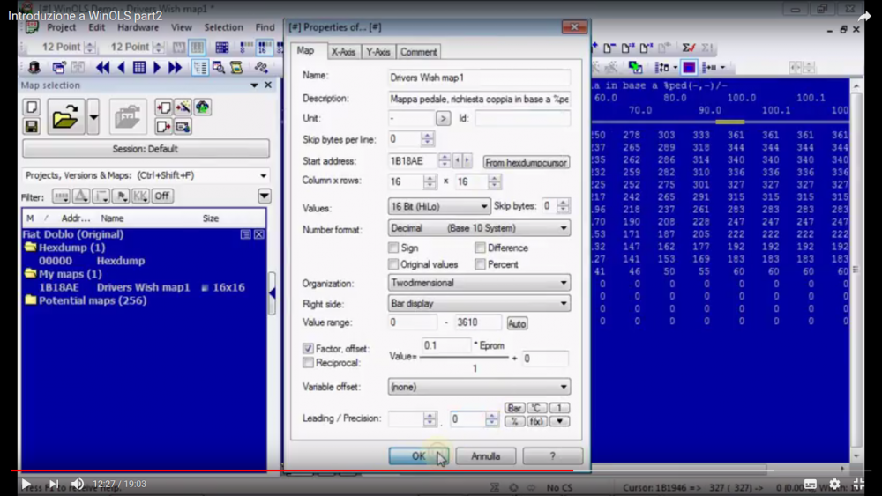Click YouTube settings gear icon
Image resolution: width=882 pixels, height=496 pixels.
tap(834, 484)
